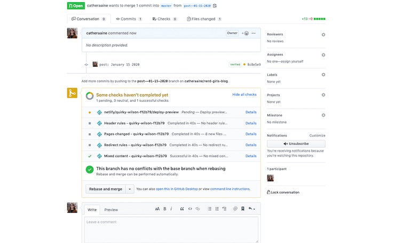The width and height of the screenshot is (411, 243).
Task: Add a link using the chain icon
Action: point(197,209)
